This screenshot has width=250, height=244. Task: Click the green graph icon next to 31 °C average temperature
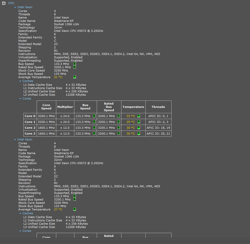point(75,77)
